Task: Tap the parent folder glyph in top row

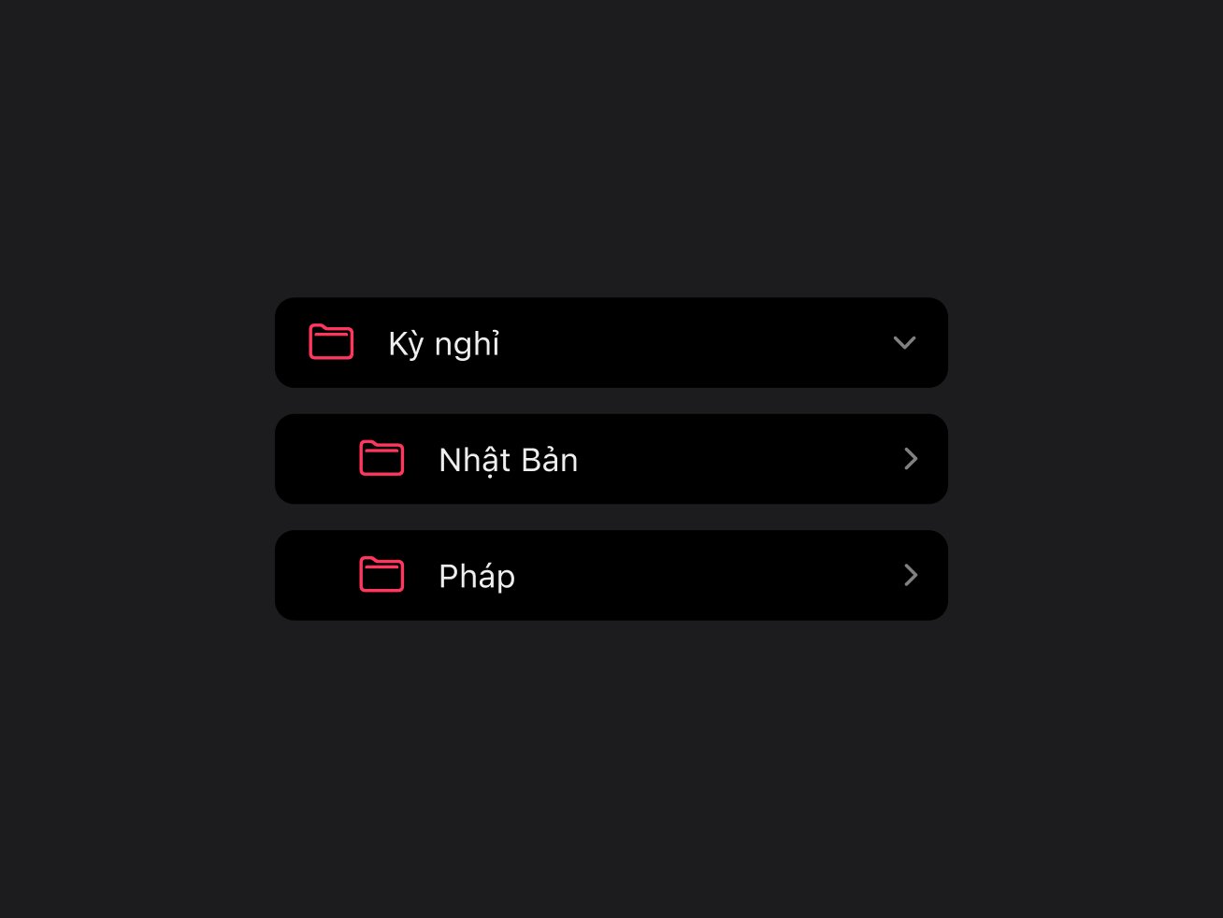Action: [331, 342]
